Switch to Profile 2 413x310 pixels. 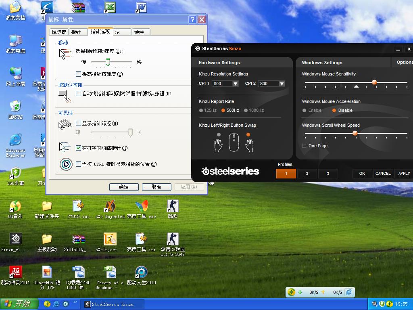pos(307,174)
